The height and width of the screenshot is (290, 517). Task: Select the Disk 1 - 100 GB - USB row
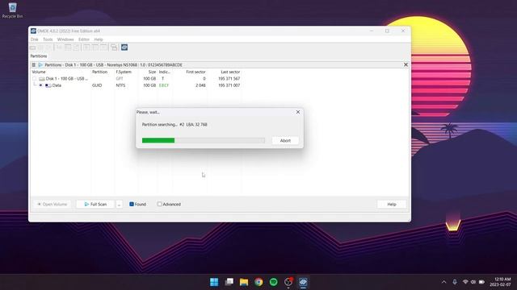click(67, 79)
